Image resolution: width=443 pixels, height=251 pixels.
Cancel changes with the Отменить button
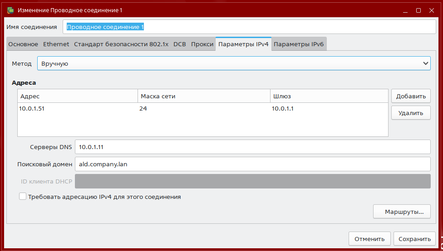click(369, 239)
